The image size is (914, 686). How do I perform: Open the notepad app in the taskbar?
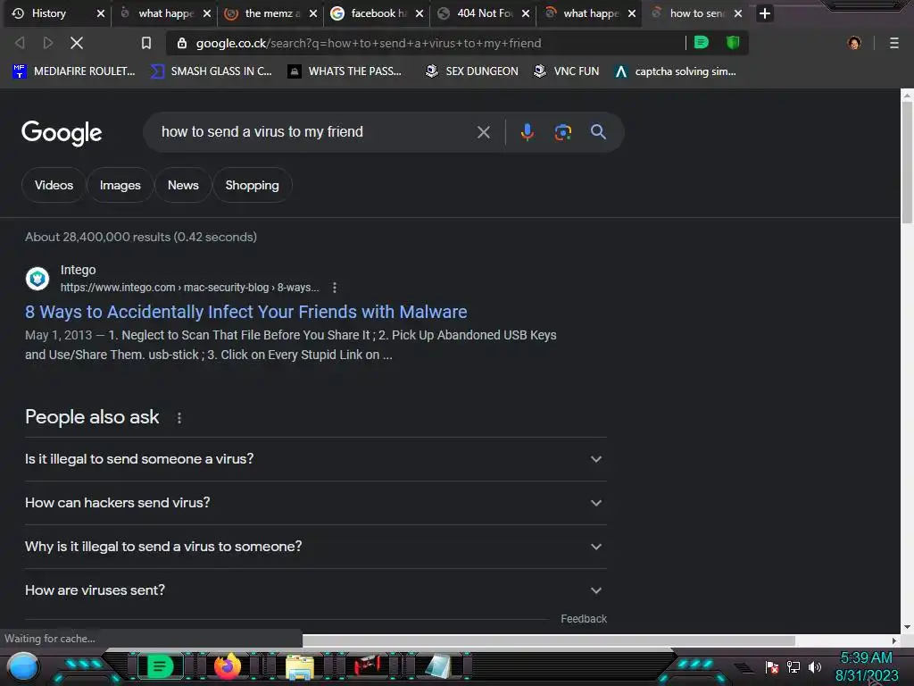(x=438, y=666)
